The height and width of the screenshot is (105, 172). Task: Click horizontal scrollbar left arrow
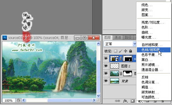(24, 100)
